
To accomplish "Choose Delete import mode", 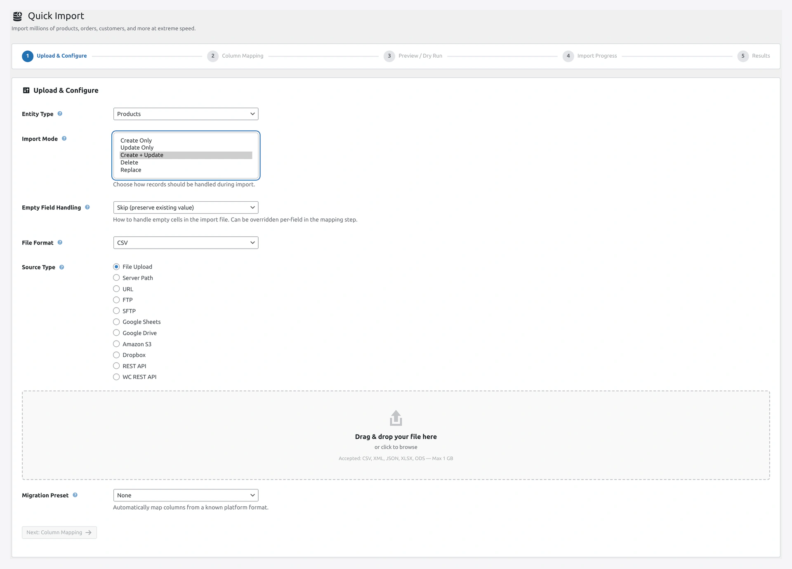I will [186, 162].
